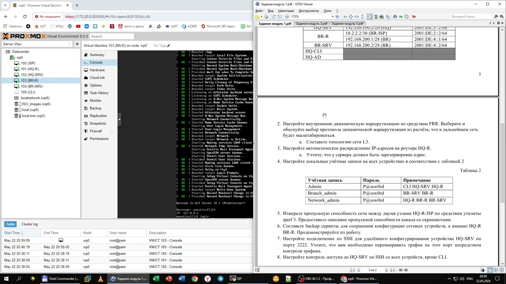Open a new browser tab
This screenshot has width=506, height=284.
click(x=77, y=6)
